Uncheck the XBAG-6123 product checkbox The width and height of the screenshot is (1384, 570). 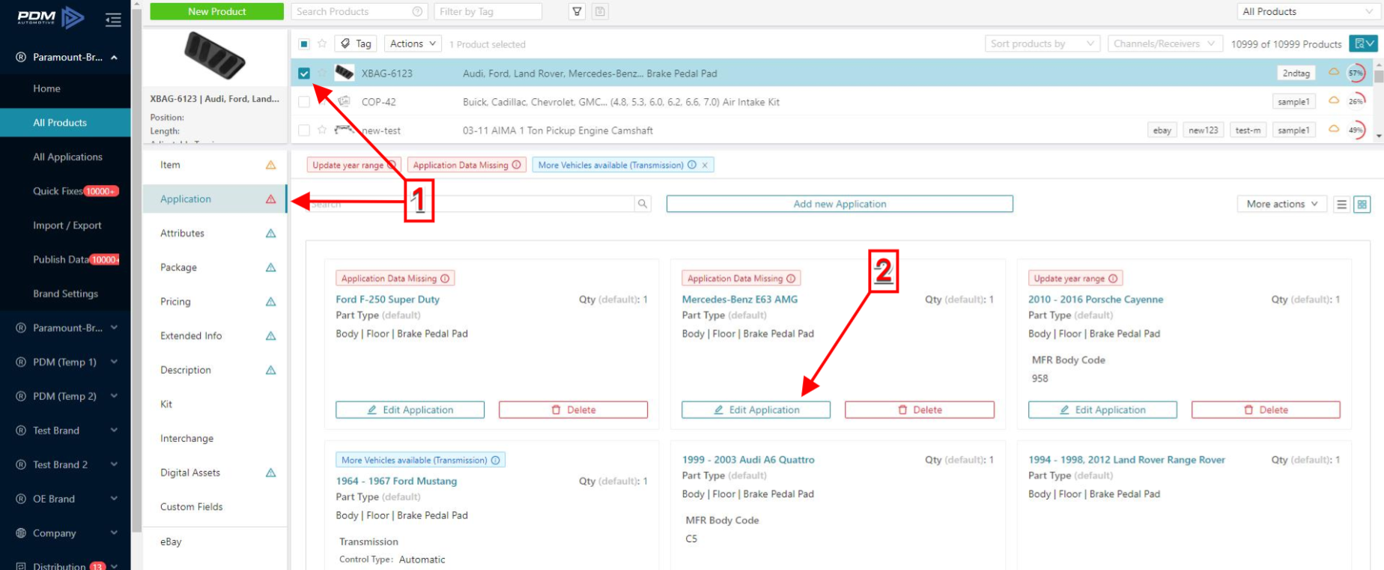(x=304, y=73)
